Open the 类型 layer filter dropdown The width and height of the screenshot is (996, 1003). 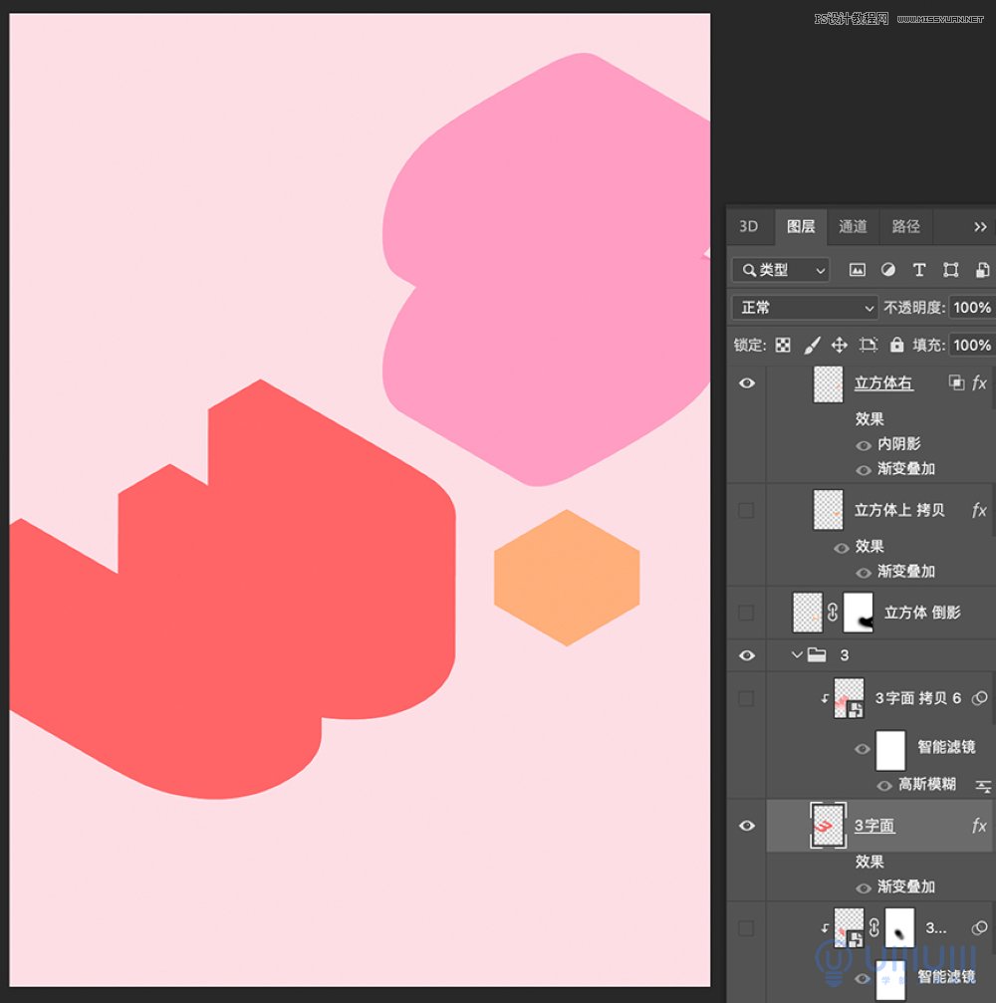782,270
